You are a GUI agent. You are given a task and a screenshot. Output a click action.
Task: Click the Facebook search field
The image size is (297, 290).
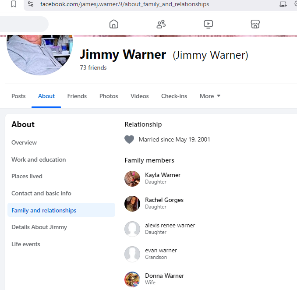coord(24,24)
